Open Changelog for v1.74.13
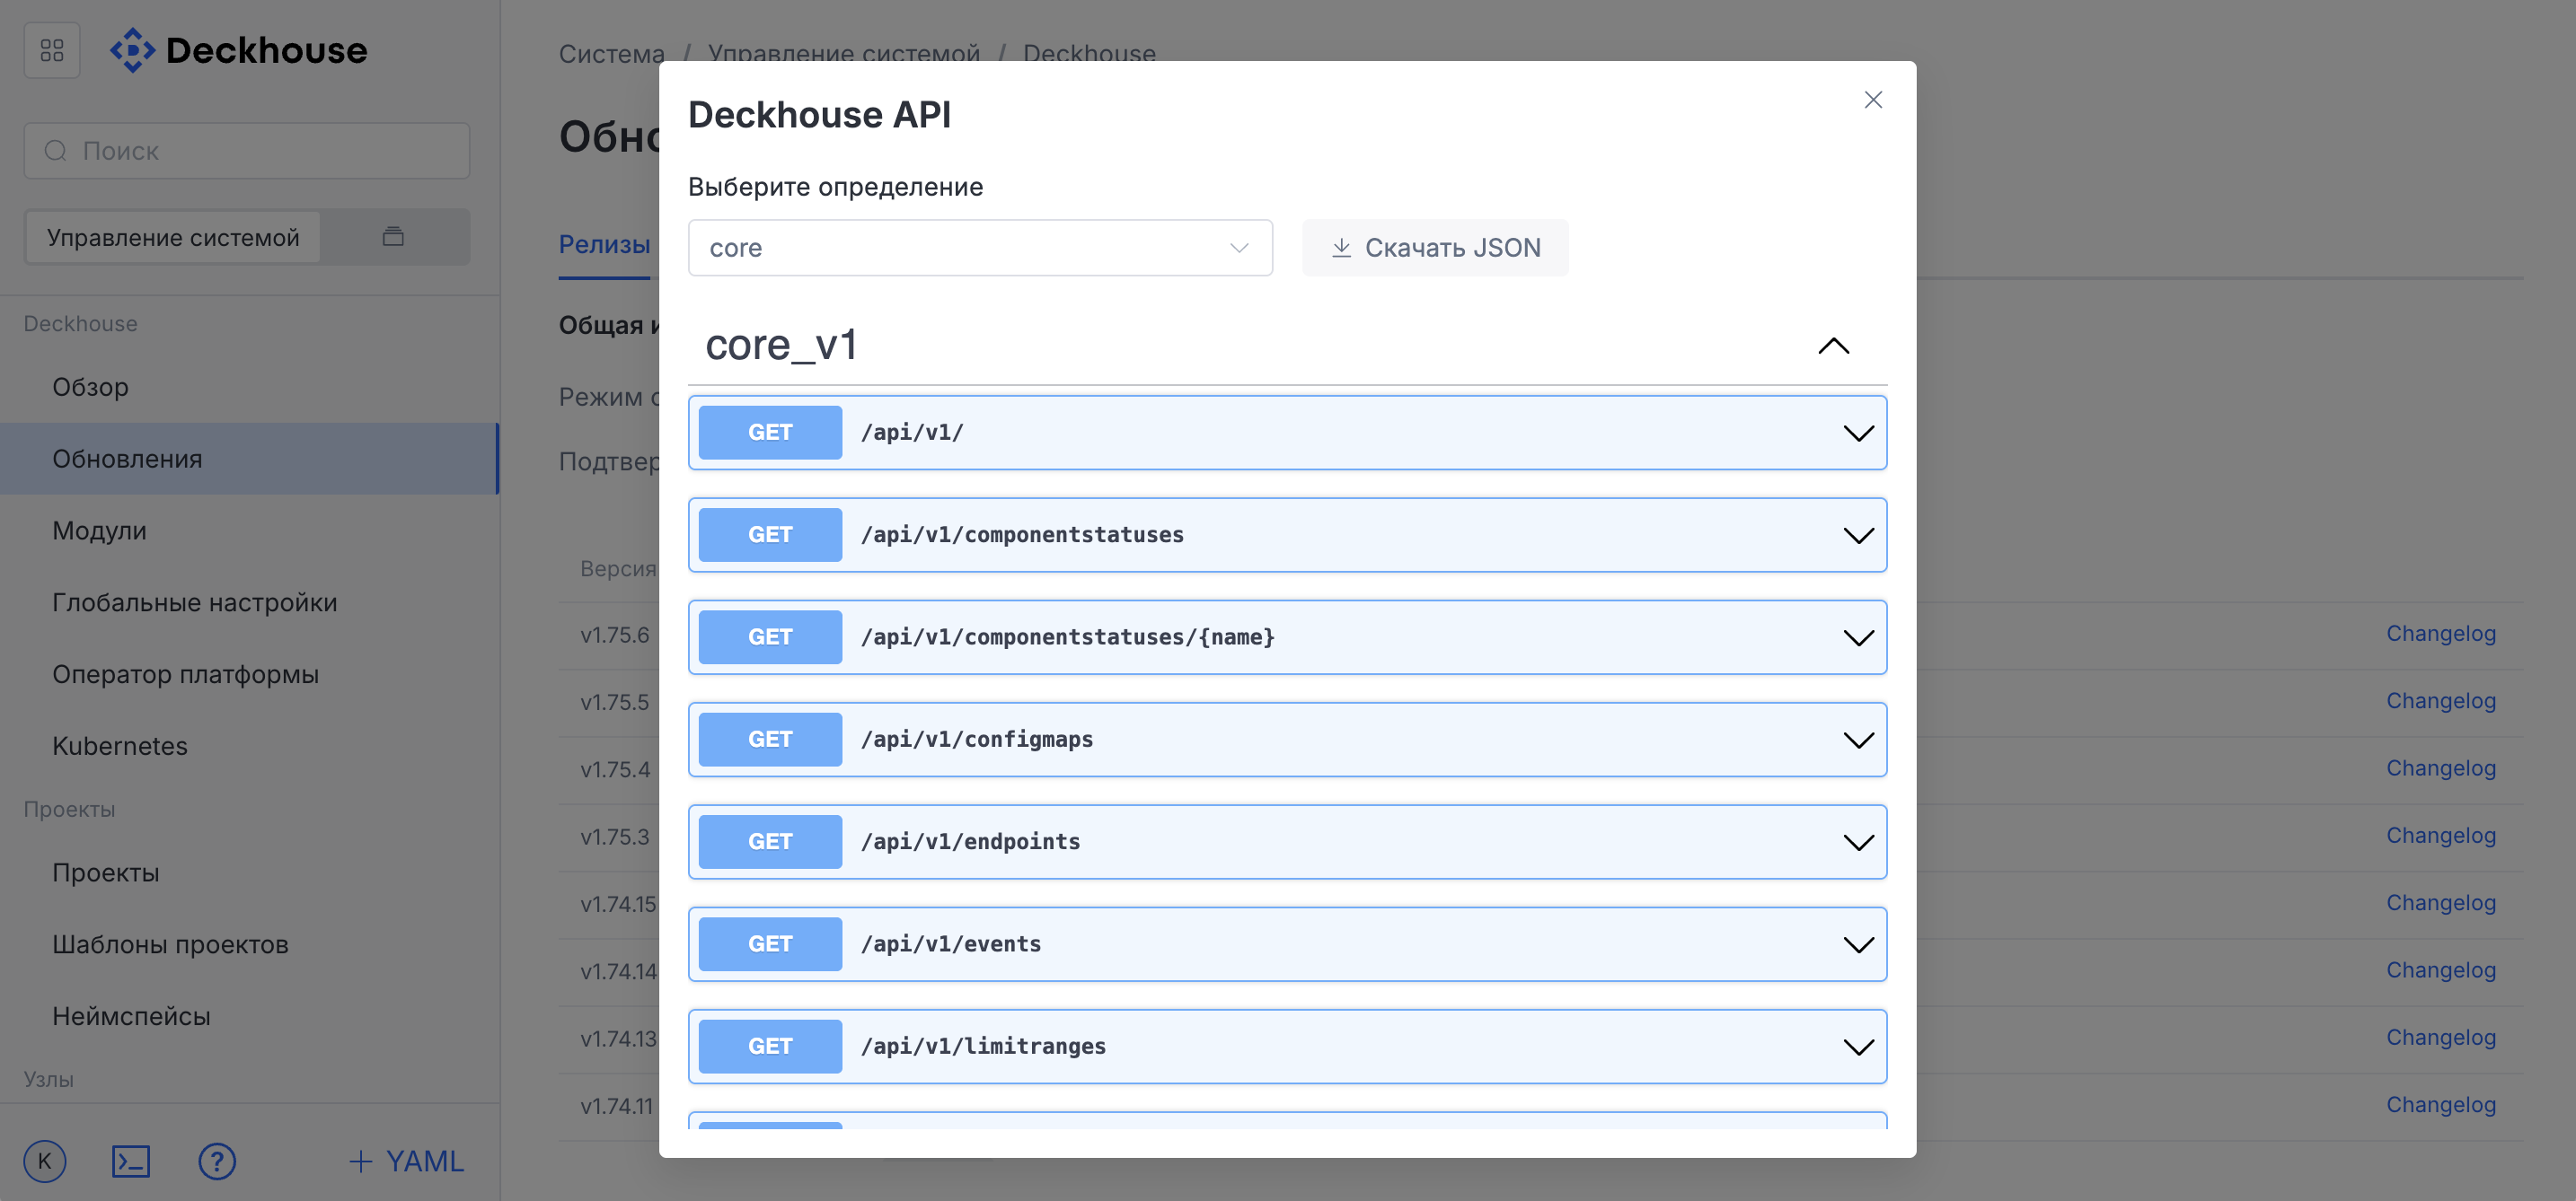This screenshot has width=2576, height=1201. tap(2441, 1037)
